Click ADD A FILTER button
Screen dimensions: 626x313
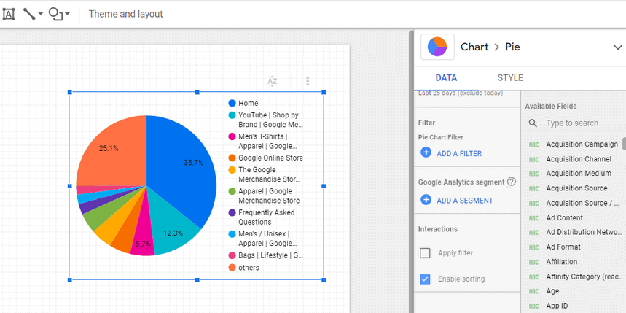point(459,153)
